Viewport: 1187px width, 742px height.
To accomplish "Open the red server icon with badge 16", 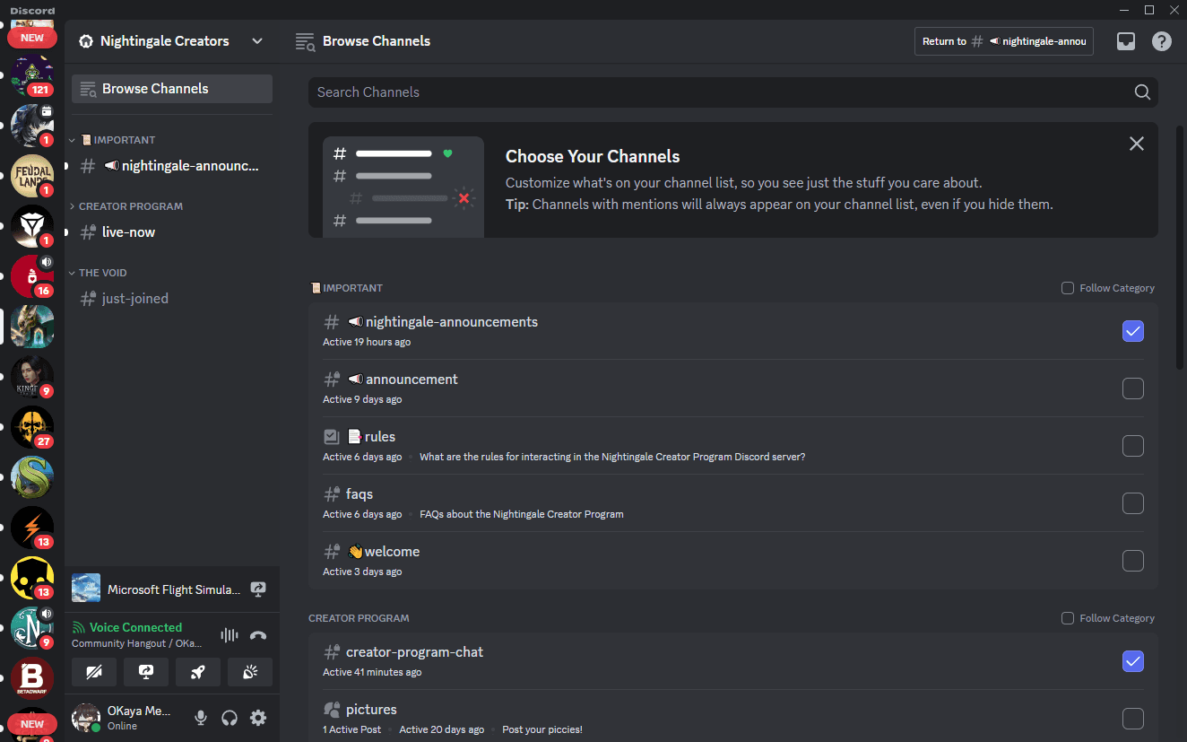I will point(32,276).
